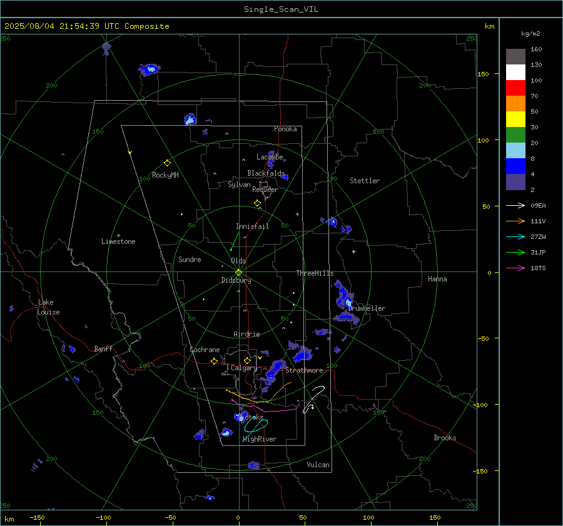Click the Okotoks label
Viewport: 563px width, 526px height.
point(250,418)
